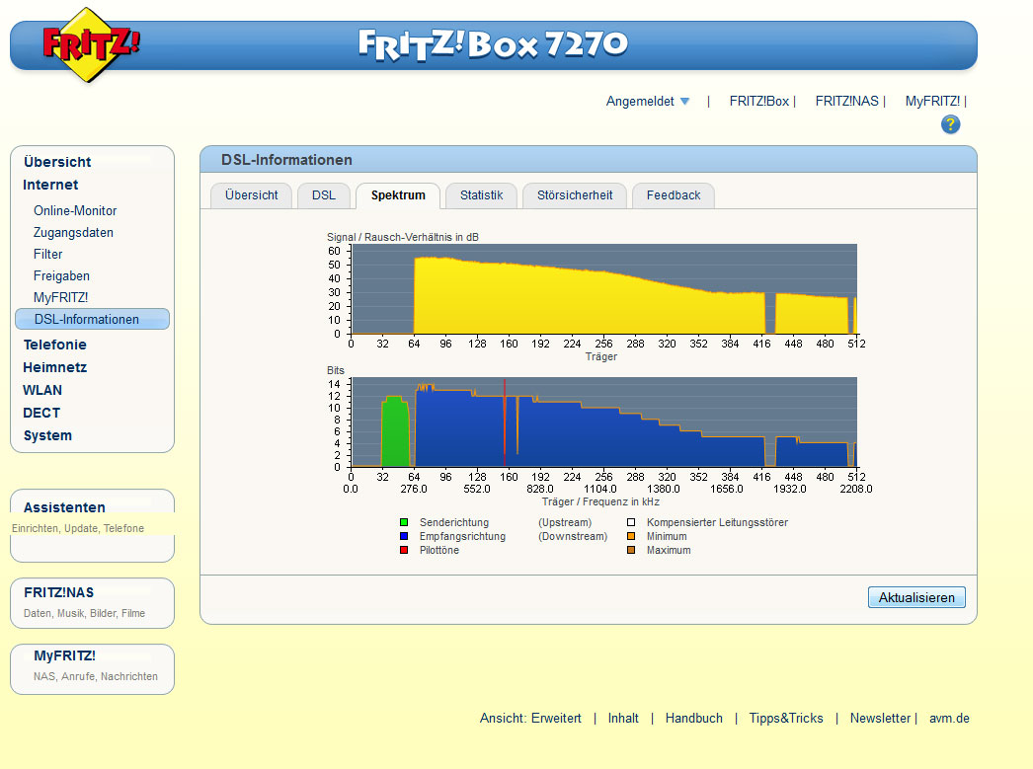
Task: Click the 2208.0 frequency axis value
Action: [x=856, y=489]
